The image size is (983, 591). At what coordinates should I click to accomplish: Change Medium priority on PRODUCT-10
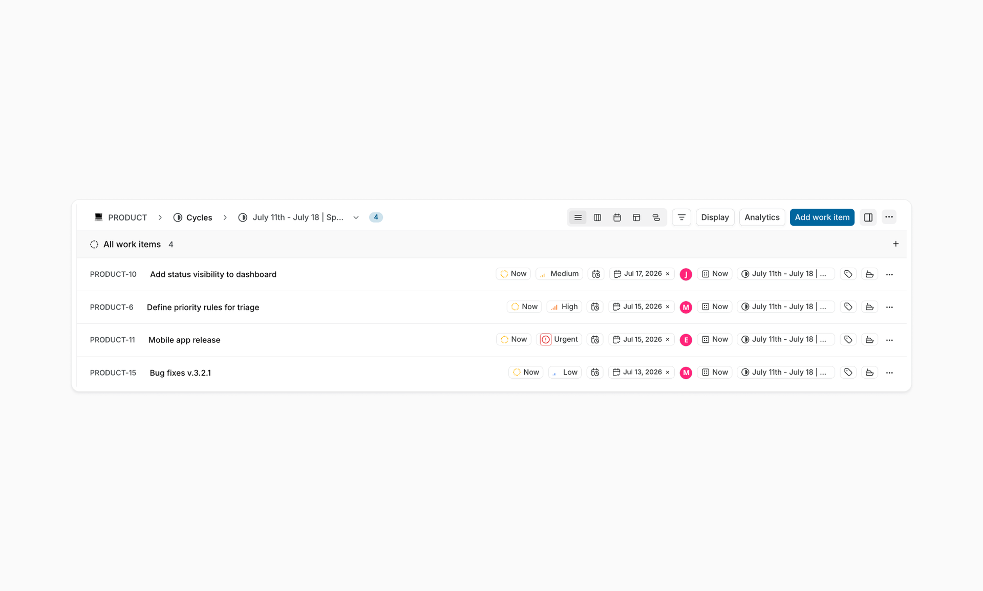[559, 274]
